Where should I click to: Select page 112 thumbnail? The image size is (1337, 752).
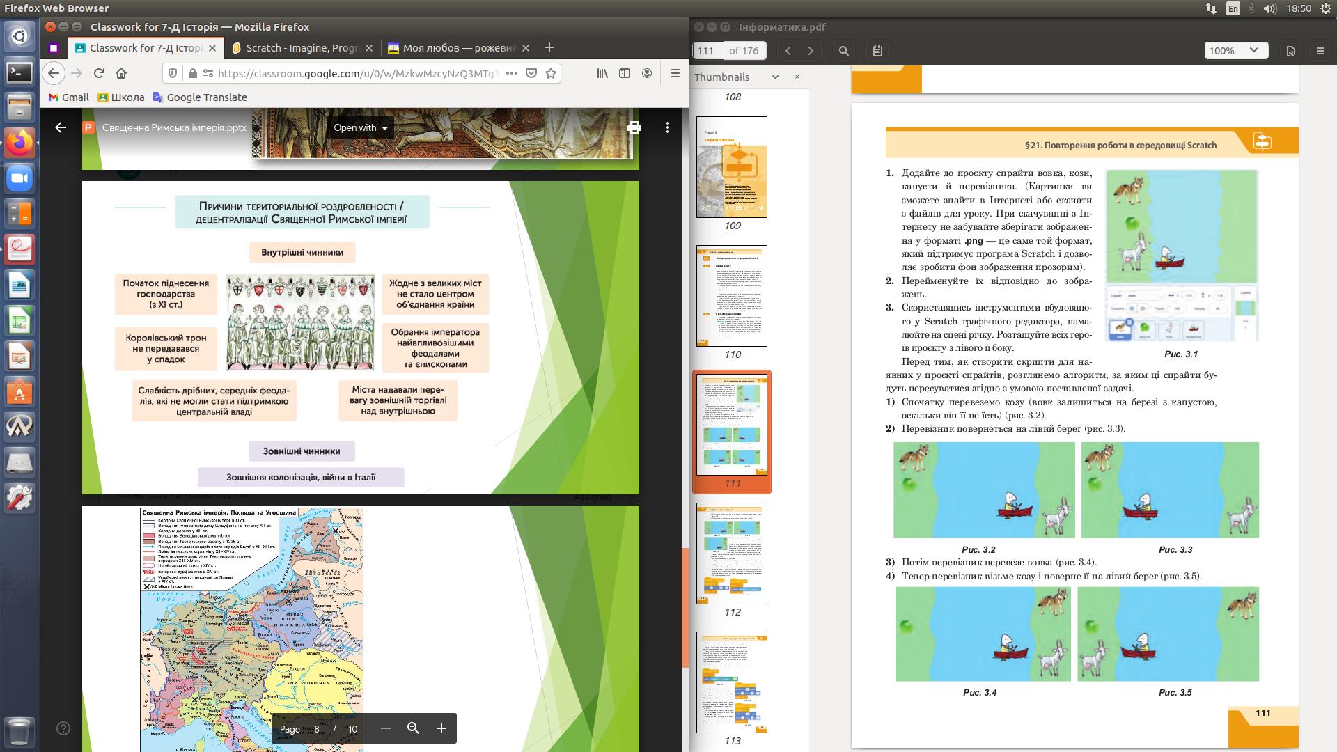tap(732, 554)
